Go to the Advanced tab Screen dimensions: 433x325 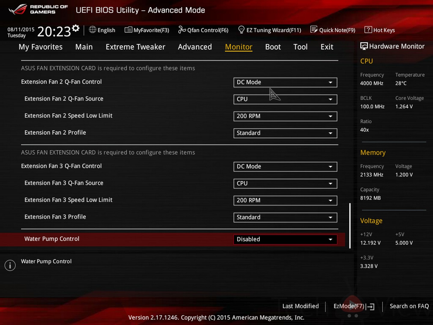pyautogui.click(x=195, y=47)
